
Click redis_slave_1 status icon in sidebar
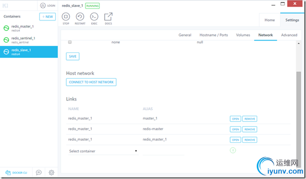[6, 52]
